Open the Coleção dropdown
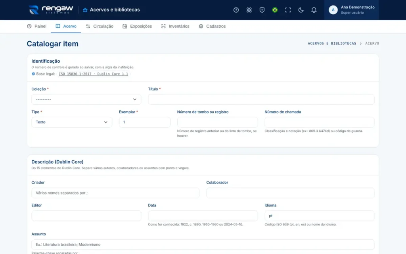 [x=86, y=99]
